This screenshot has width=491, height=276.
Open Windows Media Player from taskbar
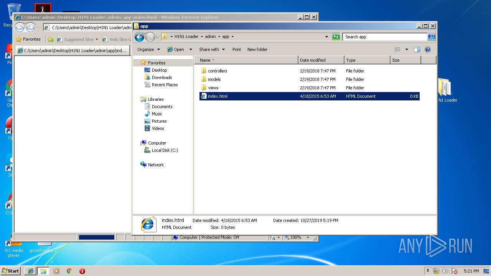(x=56, y=271)
